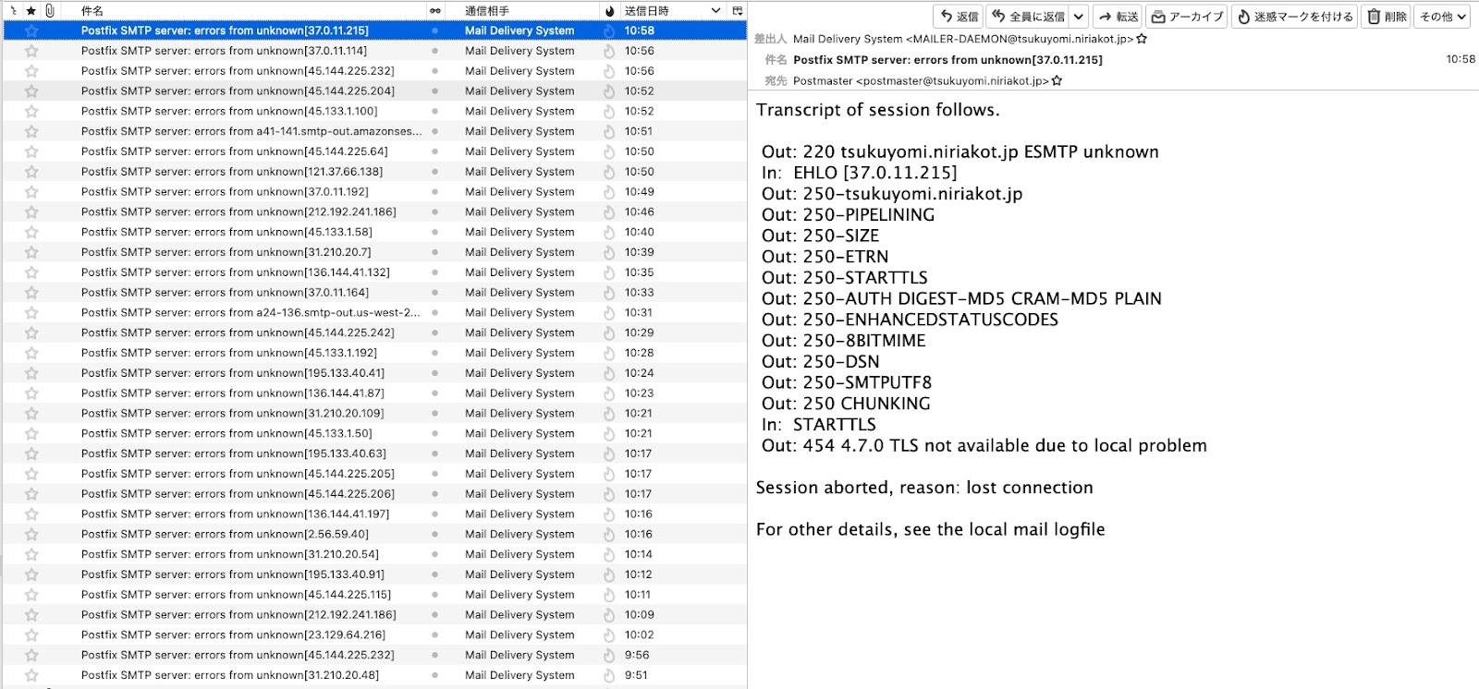Viewport: 1479px width, 689px height.
Task: Click the 10:50 time of unknown[121.37.66.138] row
Action: tap(639, 172)
